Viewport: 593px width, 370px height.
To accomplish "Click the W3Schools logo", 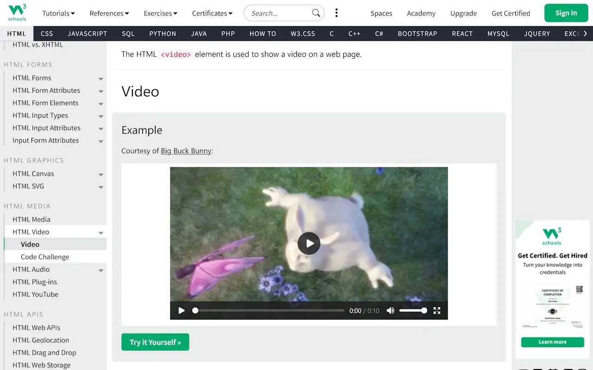I will pos(17,13).
